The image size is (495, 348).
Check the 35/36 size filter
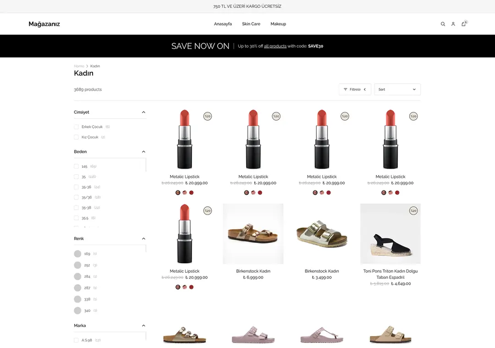click(76, 197)
